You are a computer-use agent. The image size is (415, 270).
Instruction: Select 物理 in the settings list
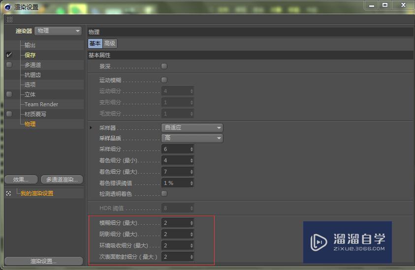[x=30, y=124]
